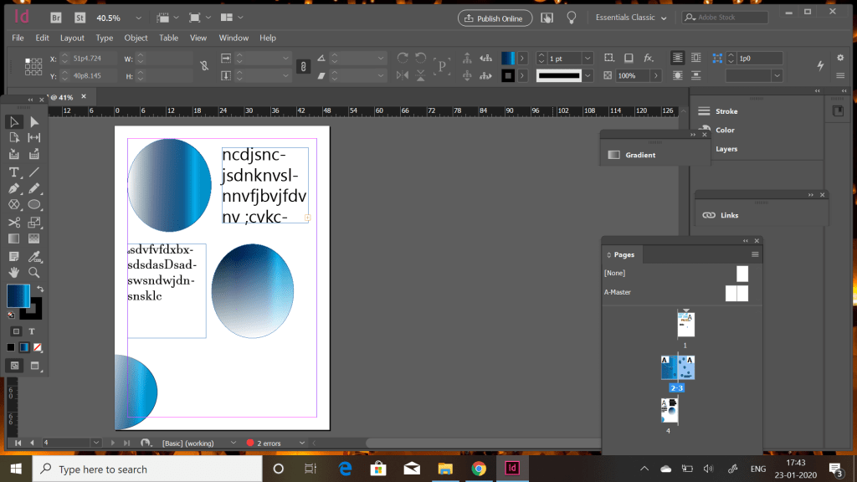
Task: Choose the Direct Selection tool
Action: tap(34, 121)
